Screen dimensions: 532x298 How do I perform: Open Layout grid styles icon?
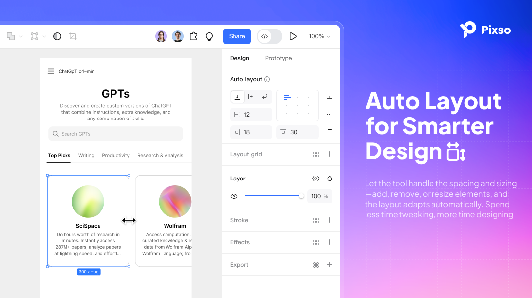pyautogui.click(x=316, y=154)
